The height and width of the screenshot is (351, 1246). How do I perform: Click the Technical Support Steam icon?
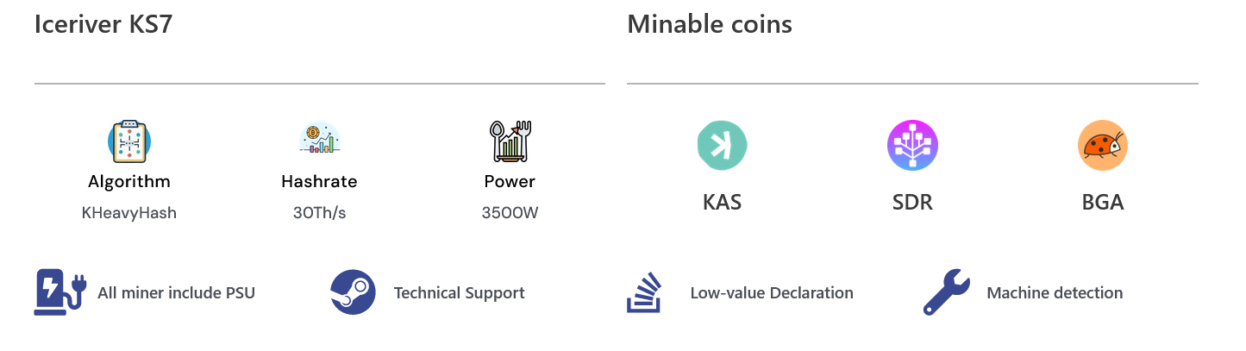[x=354, y=292]
